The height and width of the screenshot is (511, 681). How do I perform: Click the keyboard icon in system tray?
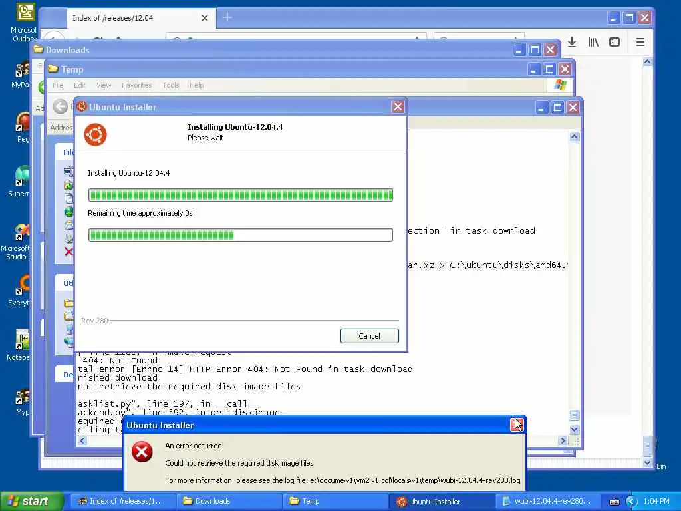[614, 502]
